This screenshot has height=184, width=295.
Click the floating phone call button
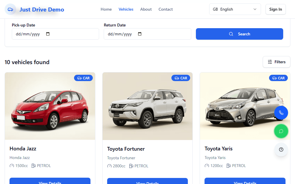click(281, 113)
